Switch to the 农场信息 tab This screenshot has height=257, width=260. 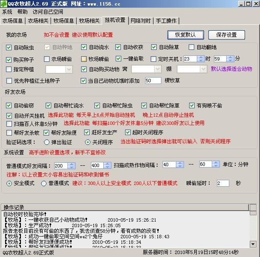[12, 21]
